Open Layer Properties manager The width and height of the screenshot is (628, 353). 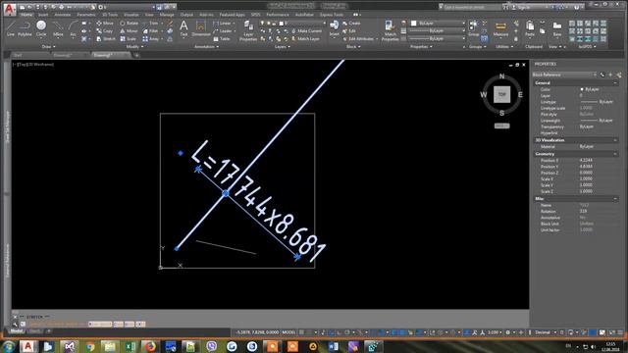(x=248, y=30)
